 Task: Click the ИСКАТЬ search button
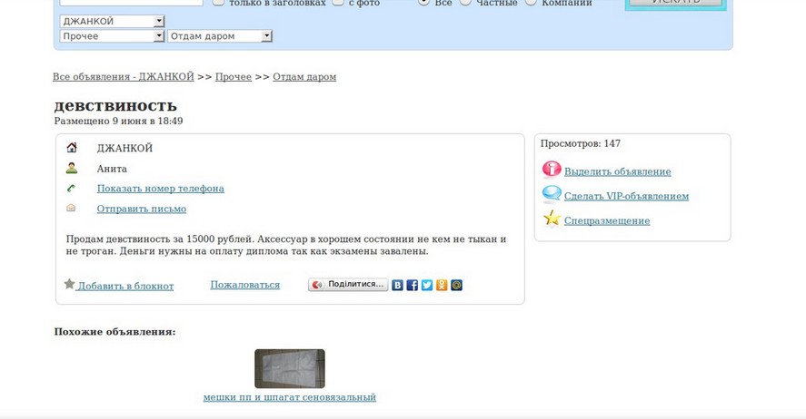[675, 3]
